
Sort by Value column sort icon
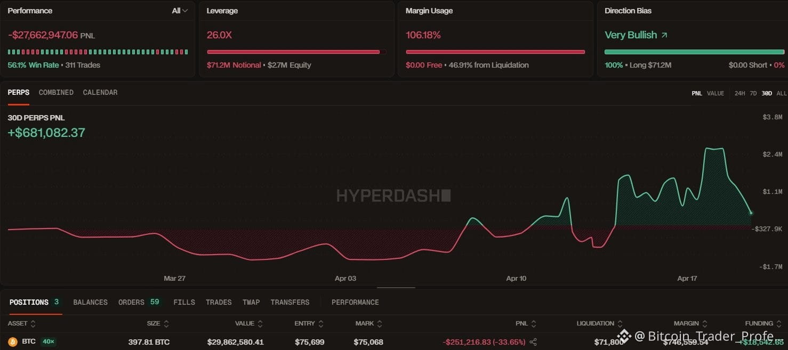(260, 323)
